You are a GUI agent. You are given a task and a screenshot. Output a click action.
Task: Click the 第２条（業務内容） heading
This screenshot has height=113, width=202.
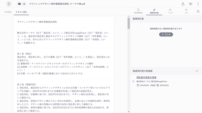coord(26,84)
